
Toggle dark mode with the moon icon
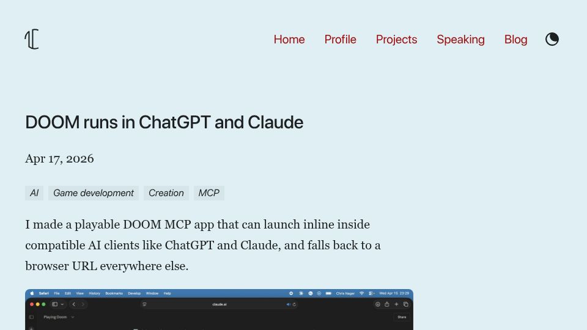[x=552, y=39]
